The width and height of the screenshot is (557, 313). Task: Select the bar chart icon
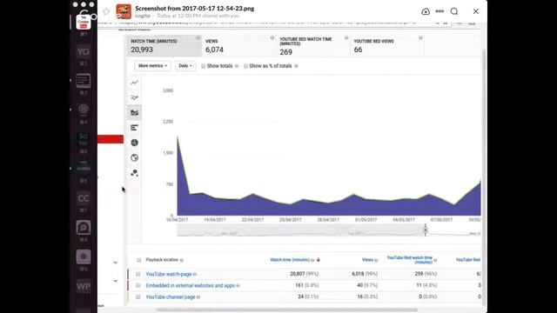[134, 128]
